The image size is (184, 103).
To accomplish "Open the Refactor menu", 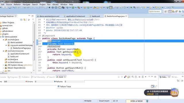I will 17,5.
